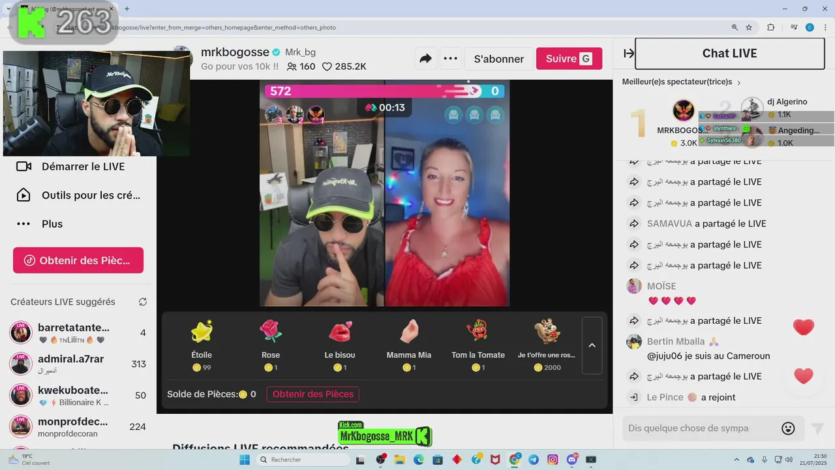
Task: Click the likes heart count 285.2K
Action: point(344,67)
